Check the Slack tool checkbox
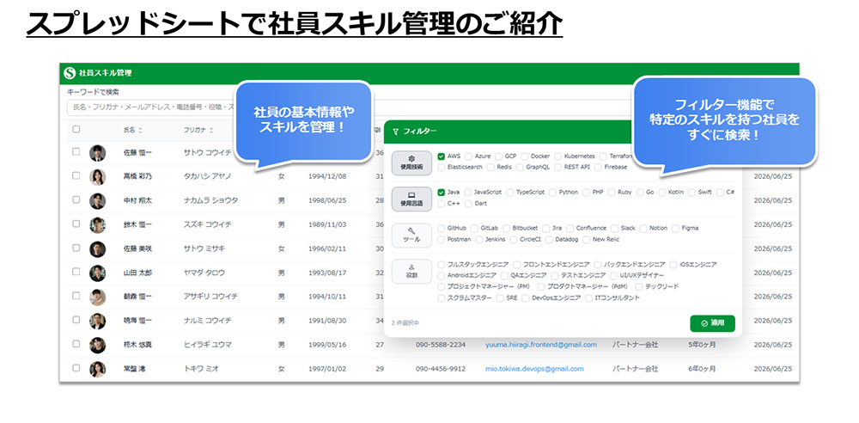 tap(615, 228)
